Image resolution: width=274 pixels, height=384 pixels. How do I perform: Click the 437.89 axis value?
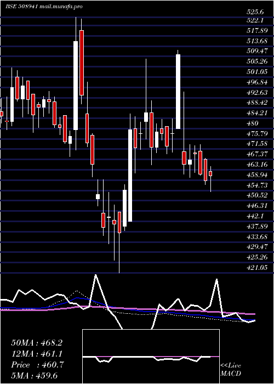(x=257, y=226)
